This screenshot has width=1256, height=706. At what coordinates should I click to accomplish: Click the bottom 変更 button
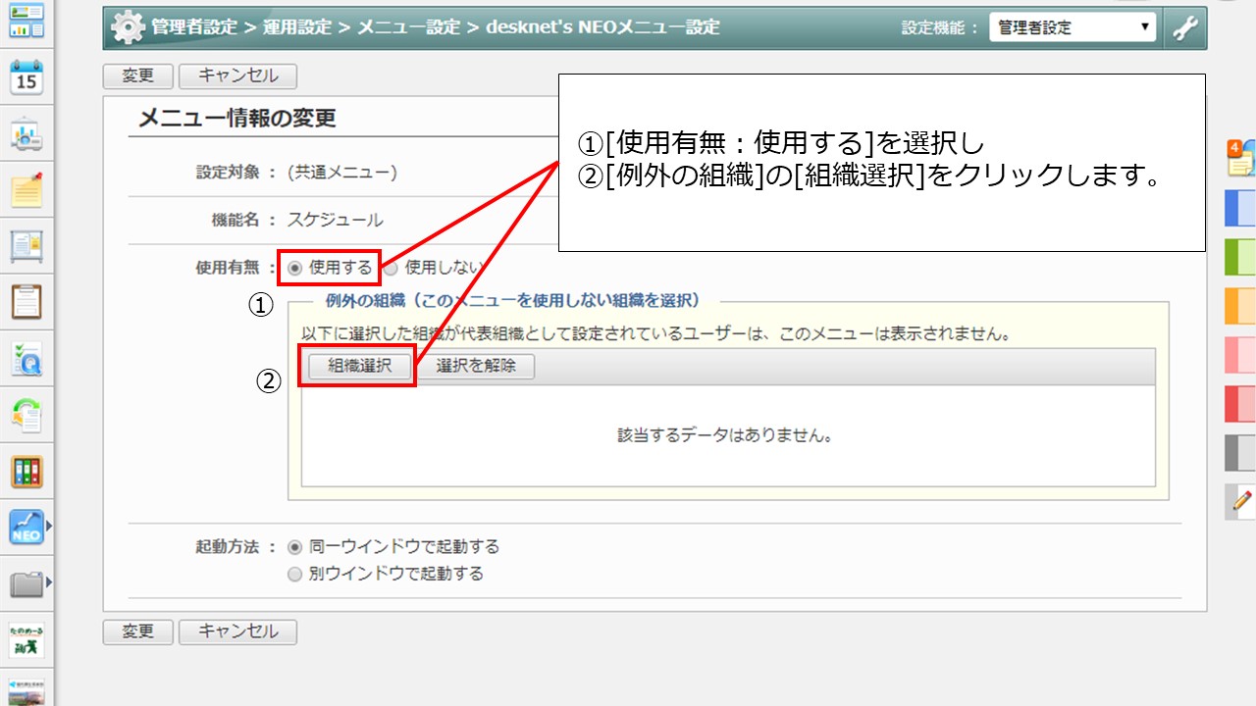[x=138, y=631]
